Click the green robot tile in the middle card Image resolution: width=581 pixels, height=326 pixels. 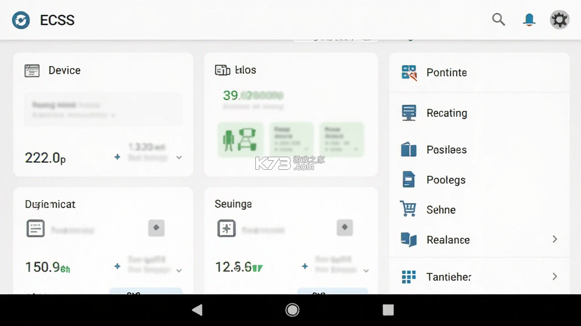[241, 140]
